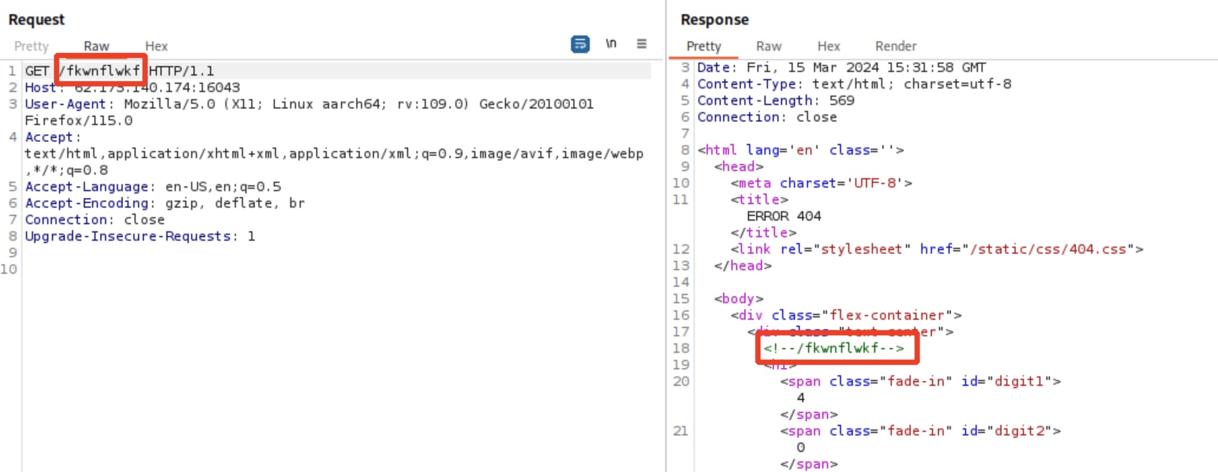The height and width of the screenshot is (472, 1218).
Task: Click the /fkwnflwkf path in request line
Action: coord(100,71)
